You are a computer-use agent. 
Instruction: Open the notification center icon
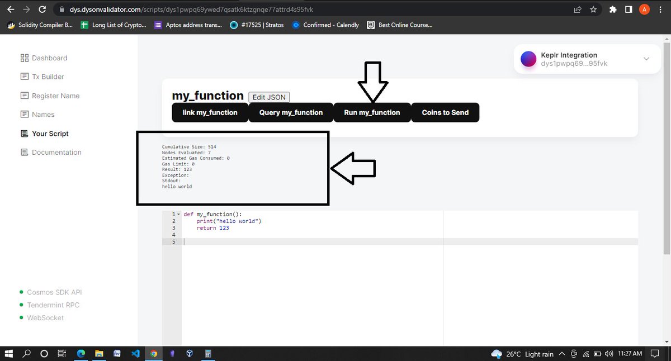pos(655,354)
